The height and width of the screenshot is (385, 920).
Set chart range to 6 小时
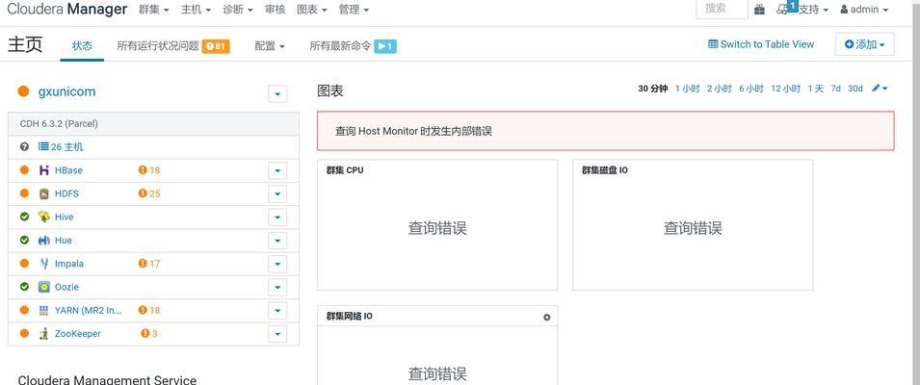(751, 89)
